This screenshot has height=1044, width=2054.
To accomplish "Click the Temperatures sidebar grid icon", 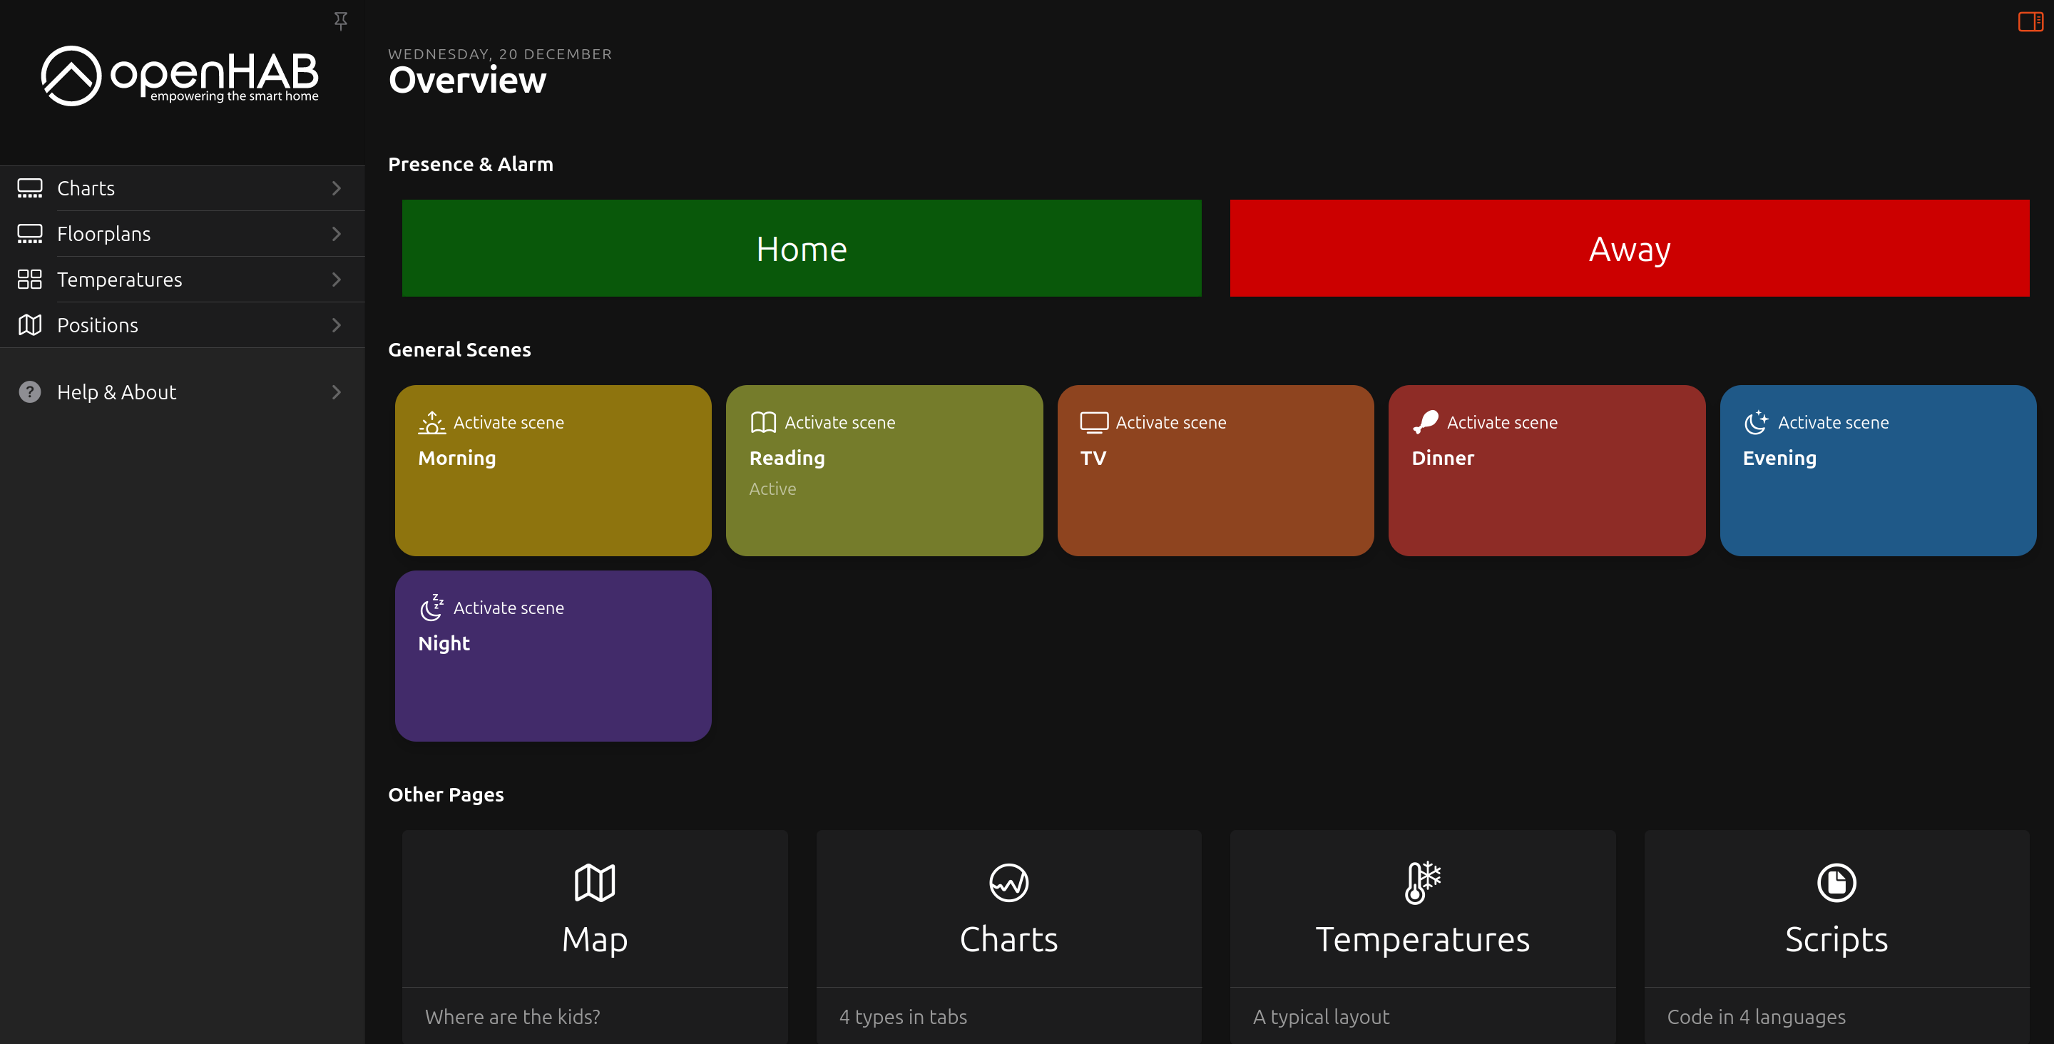I will [29, 279].
